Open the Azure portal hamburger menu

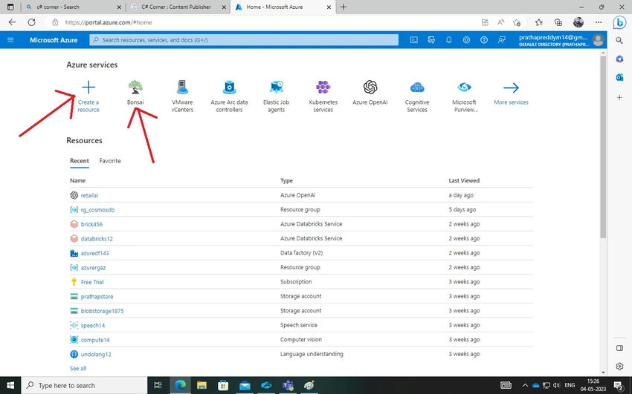(x=10, y=40)
